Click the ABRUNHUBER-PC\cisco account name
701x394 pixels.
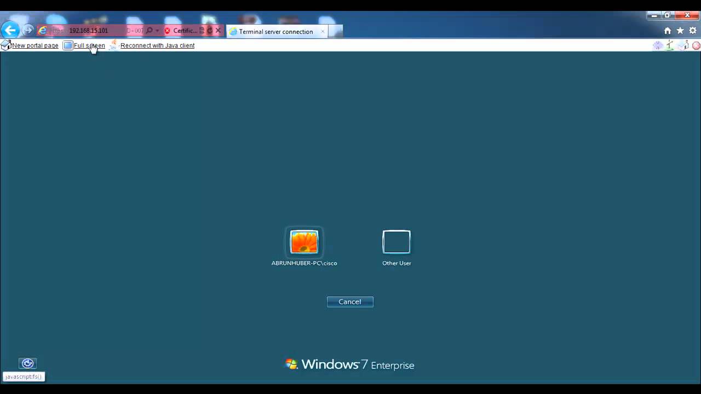[304, 263]
